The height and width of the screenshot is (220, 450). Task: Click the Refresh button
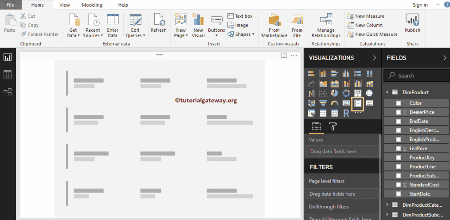158,23
